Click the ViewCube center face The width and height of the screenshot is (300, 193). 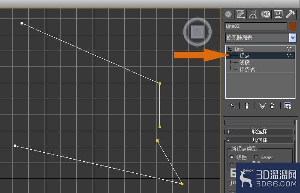(x=197, y=32)
